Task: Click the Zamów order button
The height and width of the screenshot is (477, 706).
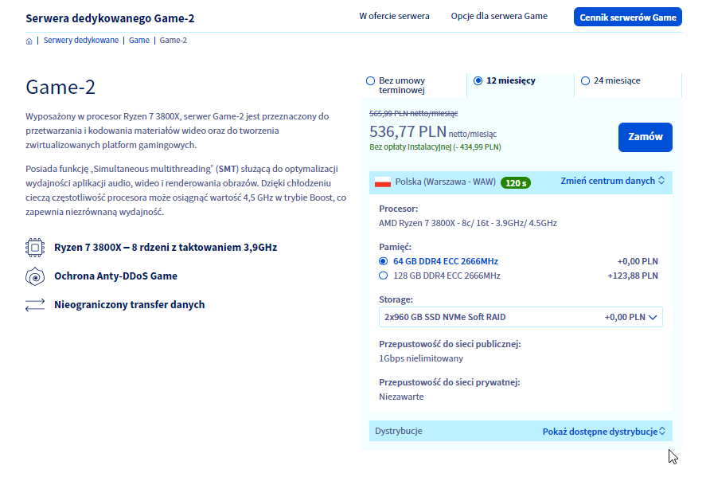Action: point(646,137)
